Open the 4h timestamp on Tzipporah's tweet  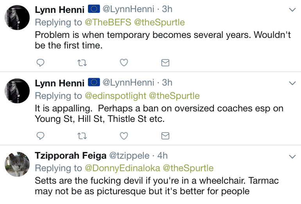[162, 156]
